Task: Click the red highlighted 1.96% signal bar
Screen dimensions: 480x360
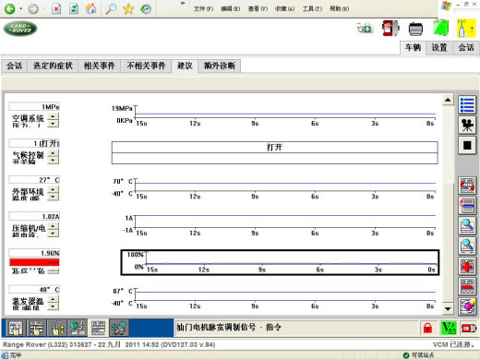Action: [34, 262]
